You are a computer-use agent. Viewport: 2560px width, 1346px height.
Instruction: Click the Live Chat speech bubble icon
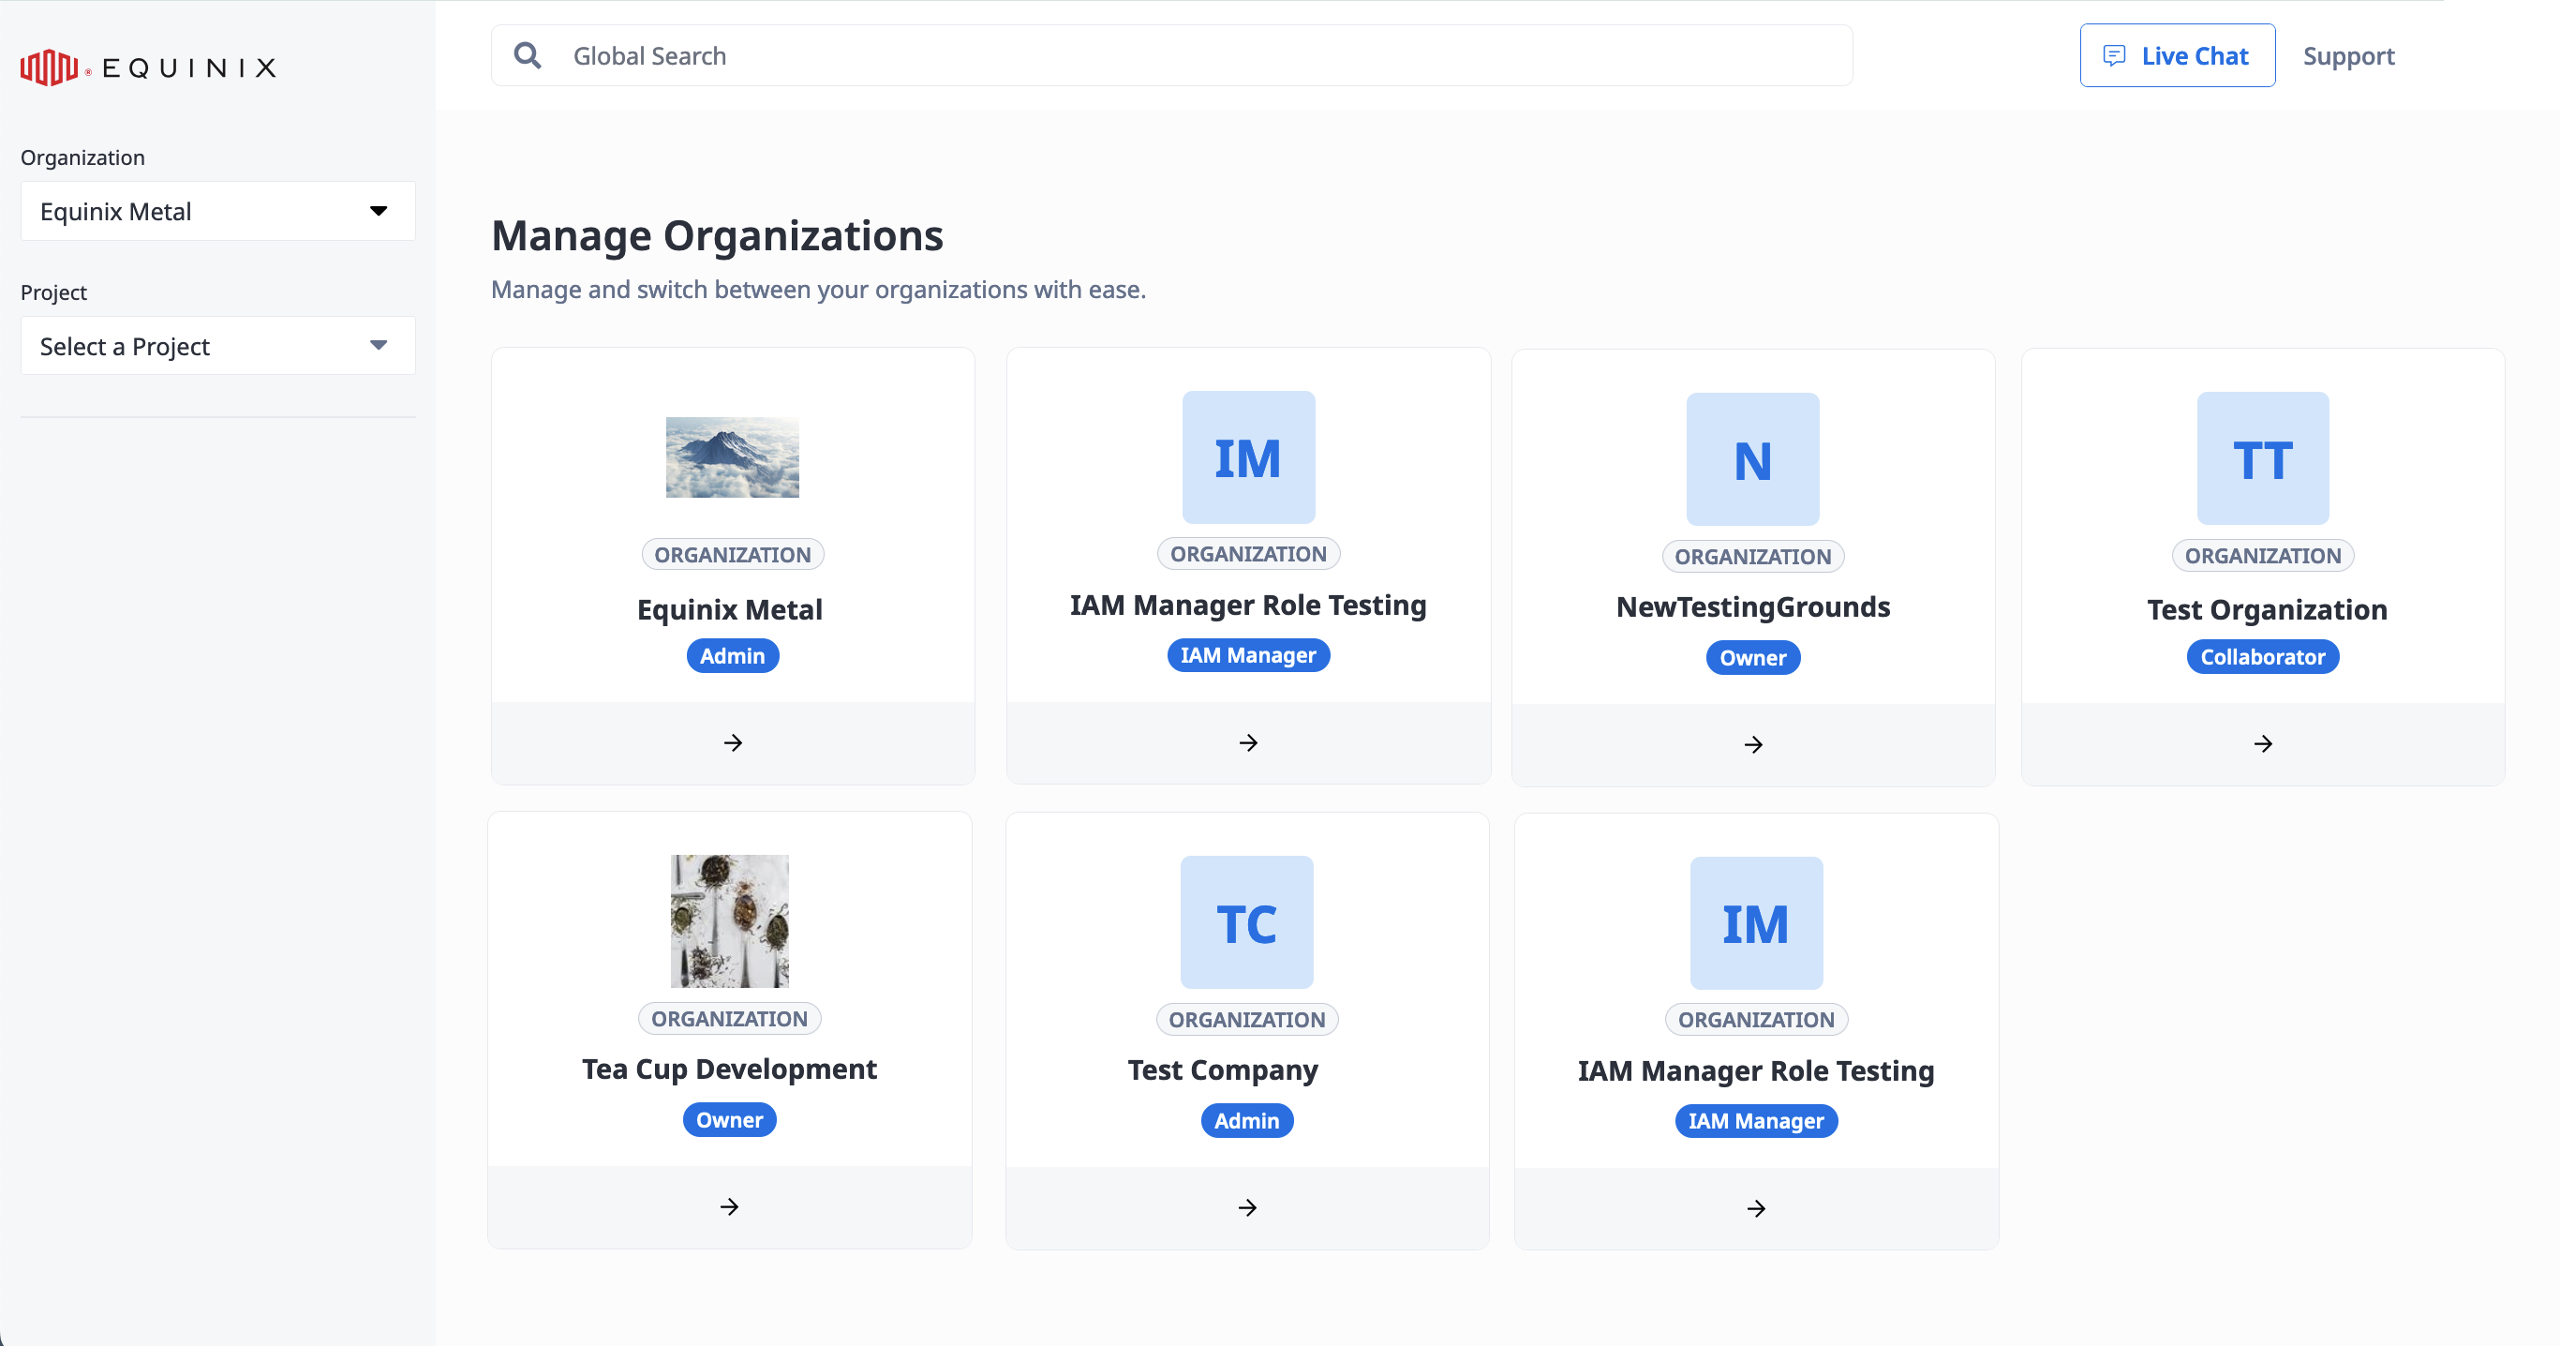pyautogui.click(x=2114, y=55)
